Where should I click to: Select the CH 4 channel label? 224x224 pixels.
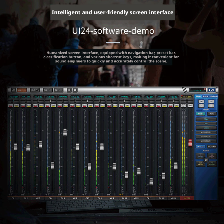[x=51, y=198]
